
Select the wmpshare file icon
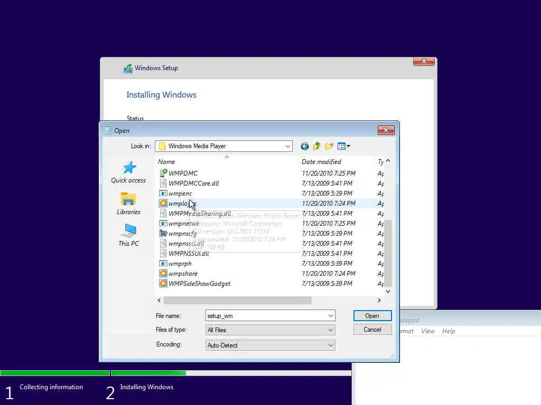(x=163, y=274)
